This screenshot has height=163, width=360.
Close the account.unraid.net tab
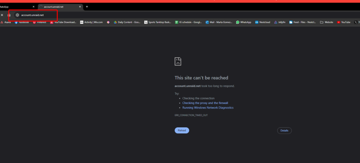[80, 7]
